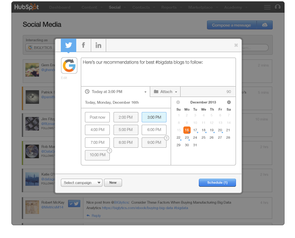Click the cloud upload icon button
The image size is (295, 238).
click(264, 25)
